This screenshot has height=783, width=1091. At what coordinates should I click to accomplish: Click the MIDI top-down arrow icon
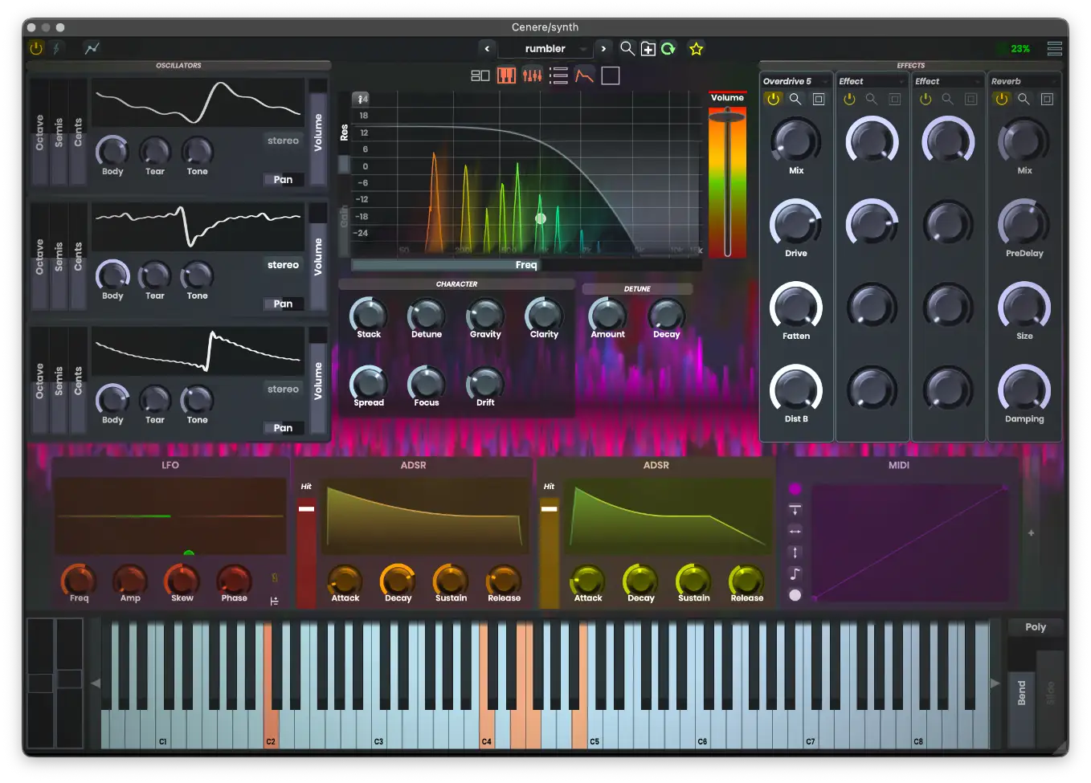coord(795,510)
